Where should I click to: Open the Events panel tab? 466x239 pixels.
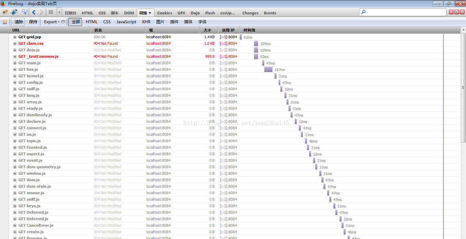point(270,13)
